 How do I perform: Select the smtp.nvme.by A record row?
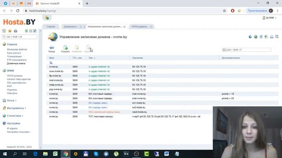point(163,85)
